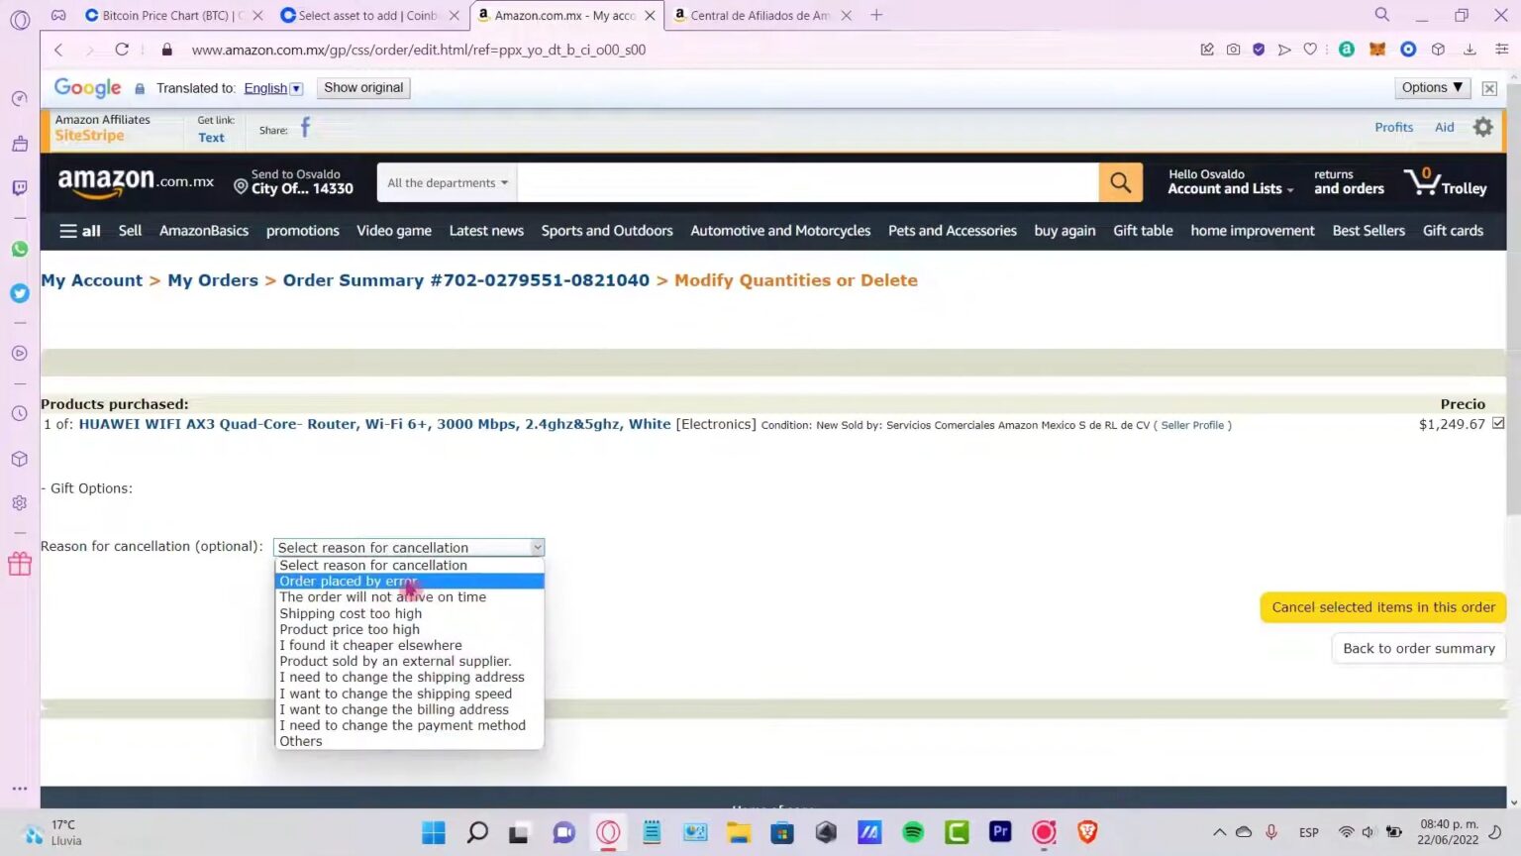Toggle the VPN badge in the address bar
The height and width of the screenshot is (856, 1521).
pos(1259,50)
